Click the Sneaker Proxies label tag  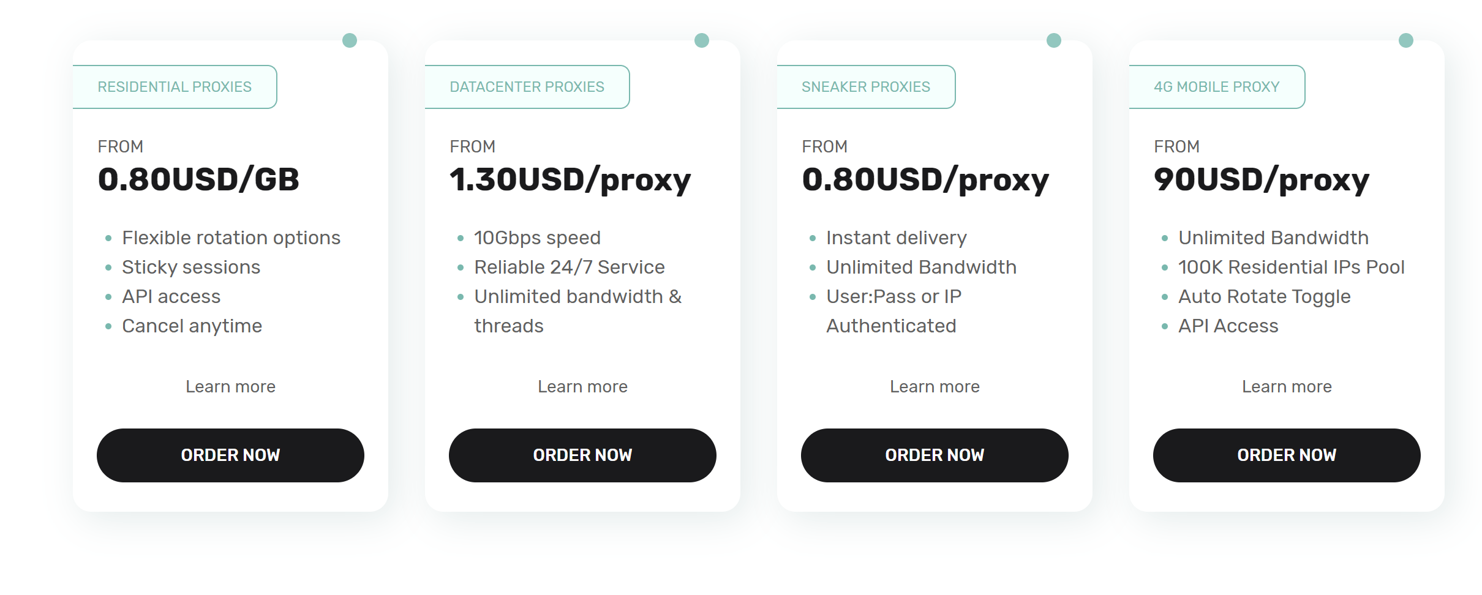pos(865,87)
